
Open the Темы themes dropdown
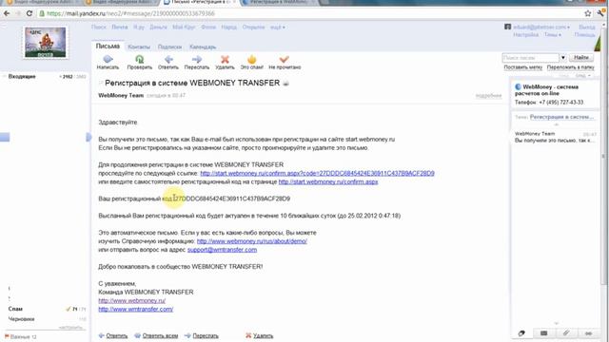[553, 34]
